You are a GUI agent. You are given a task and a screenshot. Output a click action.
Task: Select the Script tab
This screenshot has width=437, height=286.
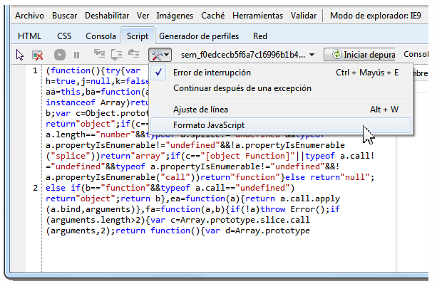pyautogui.click(x=138, y=36)
